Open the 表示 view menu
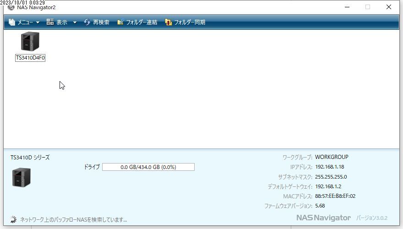This screenshot has width=403, height=229. (x=61, y=22)
